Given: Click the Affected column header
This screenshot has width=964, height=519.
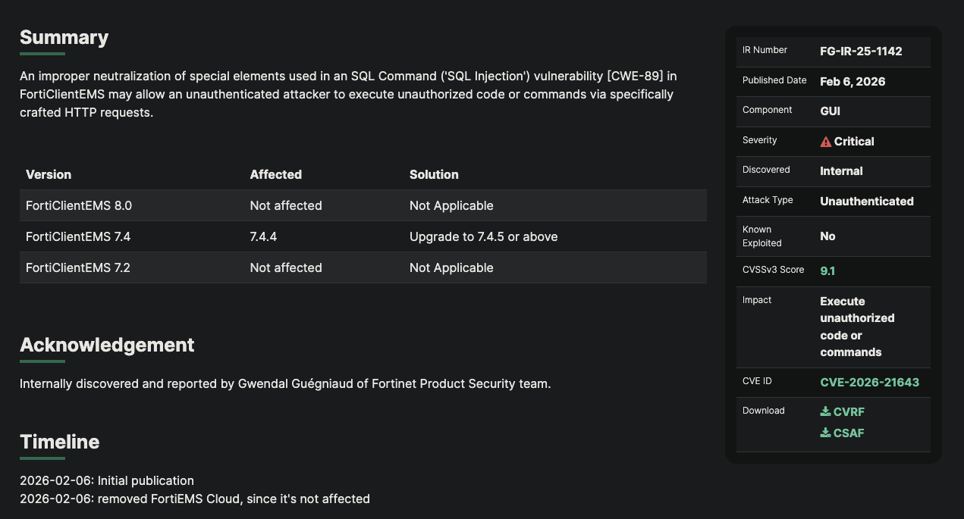Looking at the screenshot, I should pos(275,174).
